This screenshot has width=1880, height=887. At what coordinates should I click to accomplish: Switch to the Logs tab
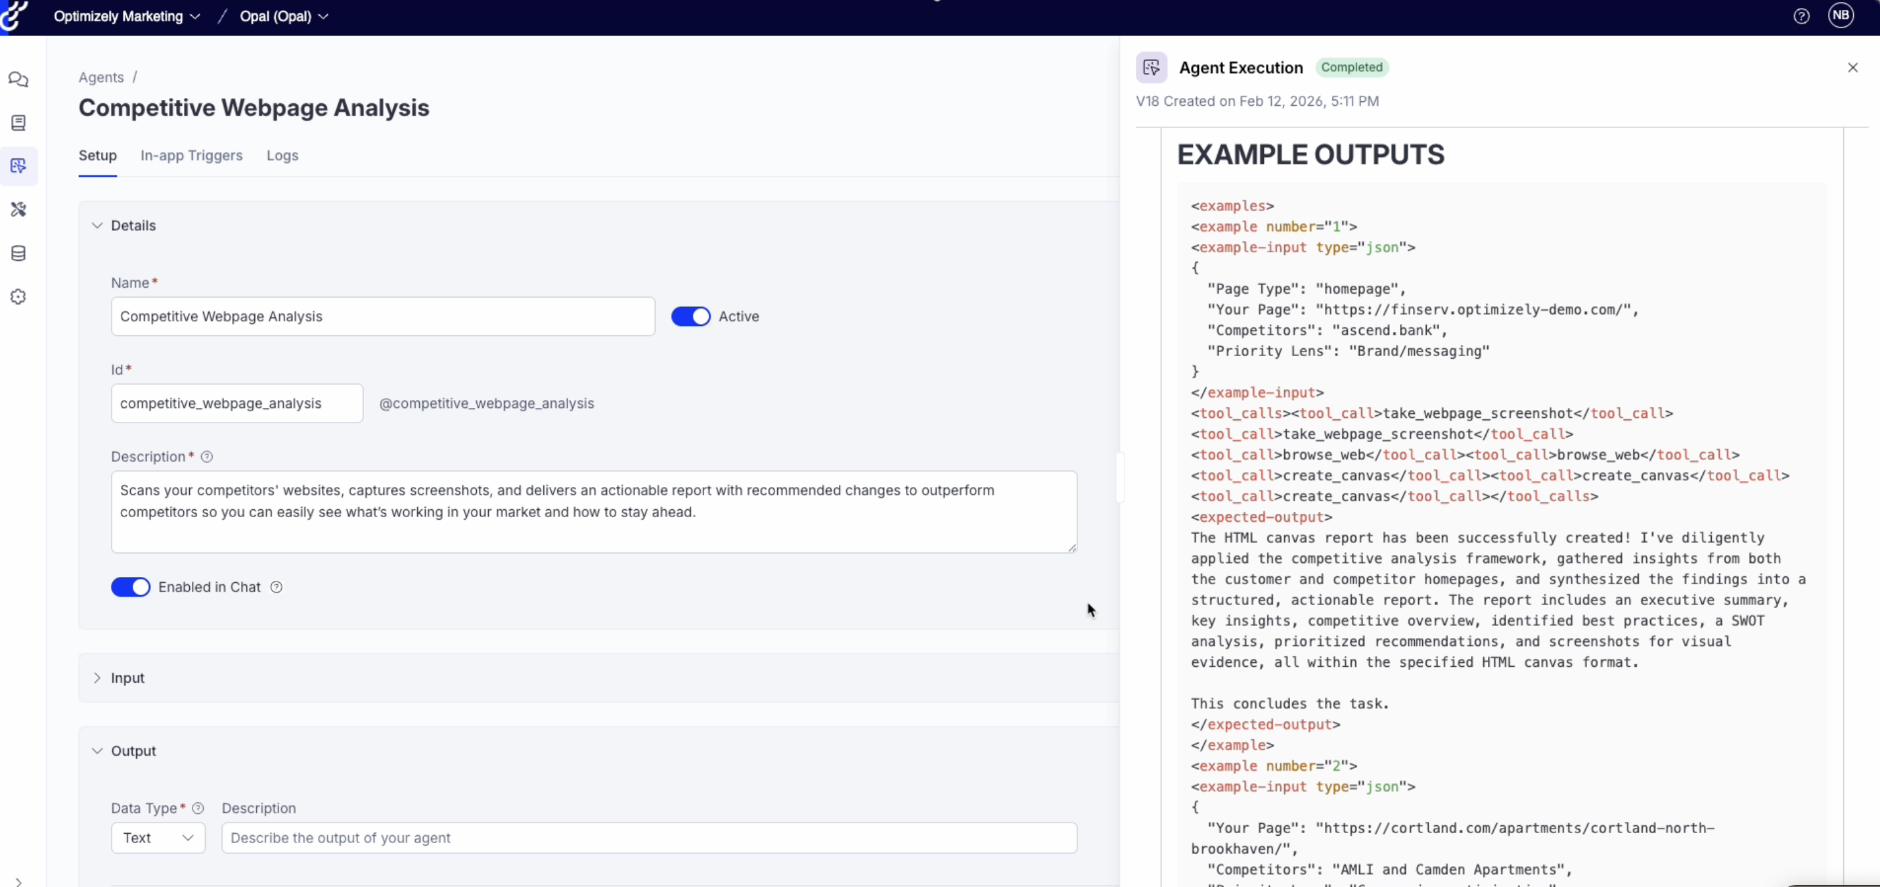282,156
